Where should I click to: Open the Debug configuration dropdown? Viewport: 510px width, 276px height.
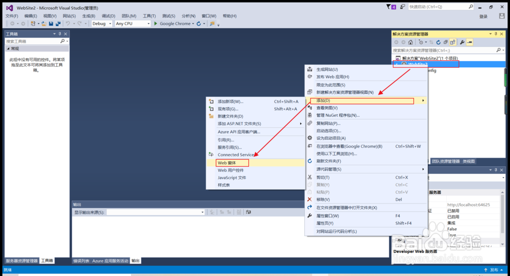pos(110,23)
